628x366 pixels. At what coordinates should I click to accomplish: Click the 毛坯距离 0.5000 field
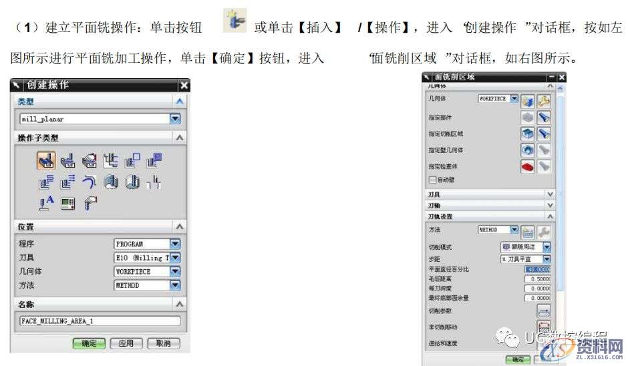coord(538,279)
